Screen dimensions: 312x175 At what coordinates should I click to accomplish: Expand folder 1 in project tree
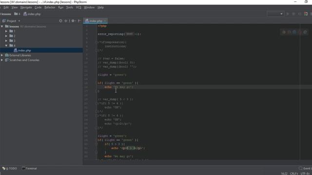pos(6,31)
